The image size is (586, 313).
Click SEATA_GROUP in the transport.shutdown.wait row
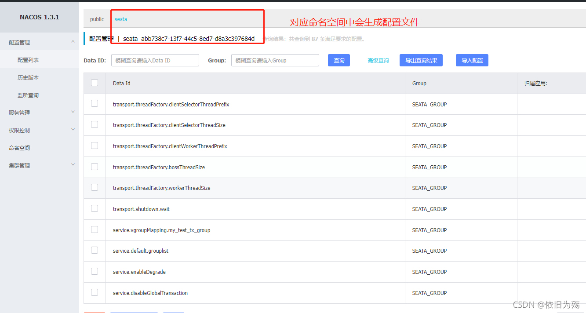click(x=429, y=209)
